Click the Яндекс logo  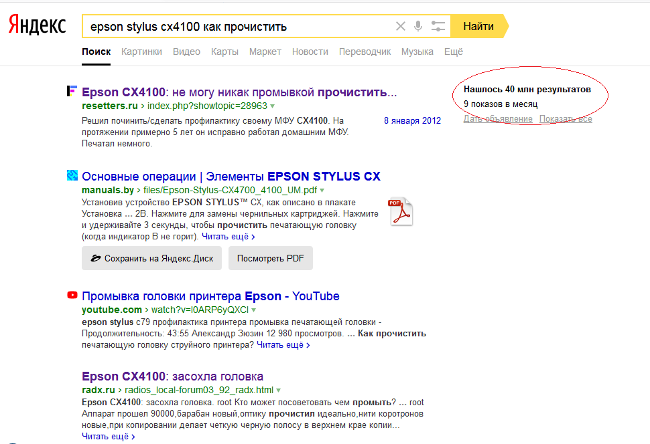click(38, 25)
